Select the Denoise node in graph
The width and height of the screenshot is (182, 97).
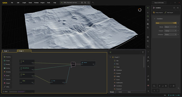88,63
